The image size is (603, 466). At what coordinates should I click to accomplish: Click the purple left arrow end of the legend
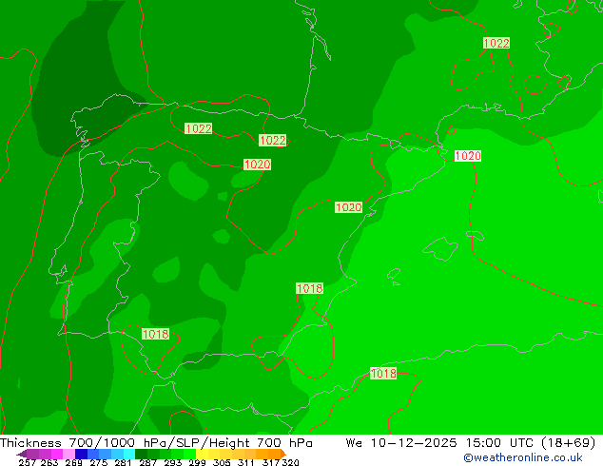click(x=22, y=454)
